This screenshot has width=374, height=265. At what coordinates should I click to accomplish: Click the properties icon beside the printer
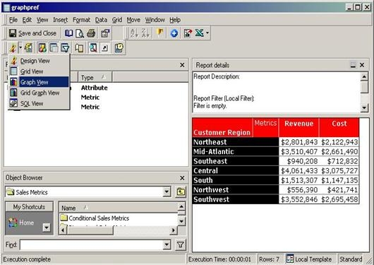point(105,33)
